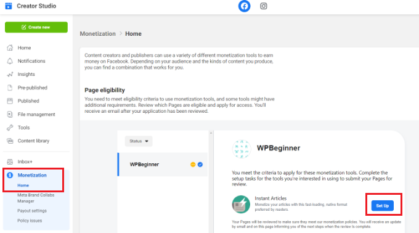This screenshot has width=419, height=233.
Task: Click the Monetization dollar icon
Action: tap(10, 175)
